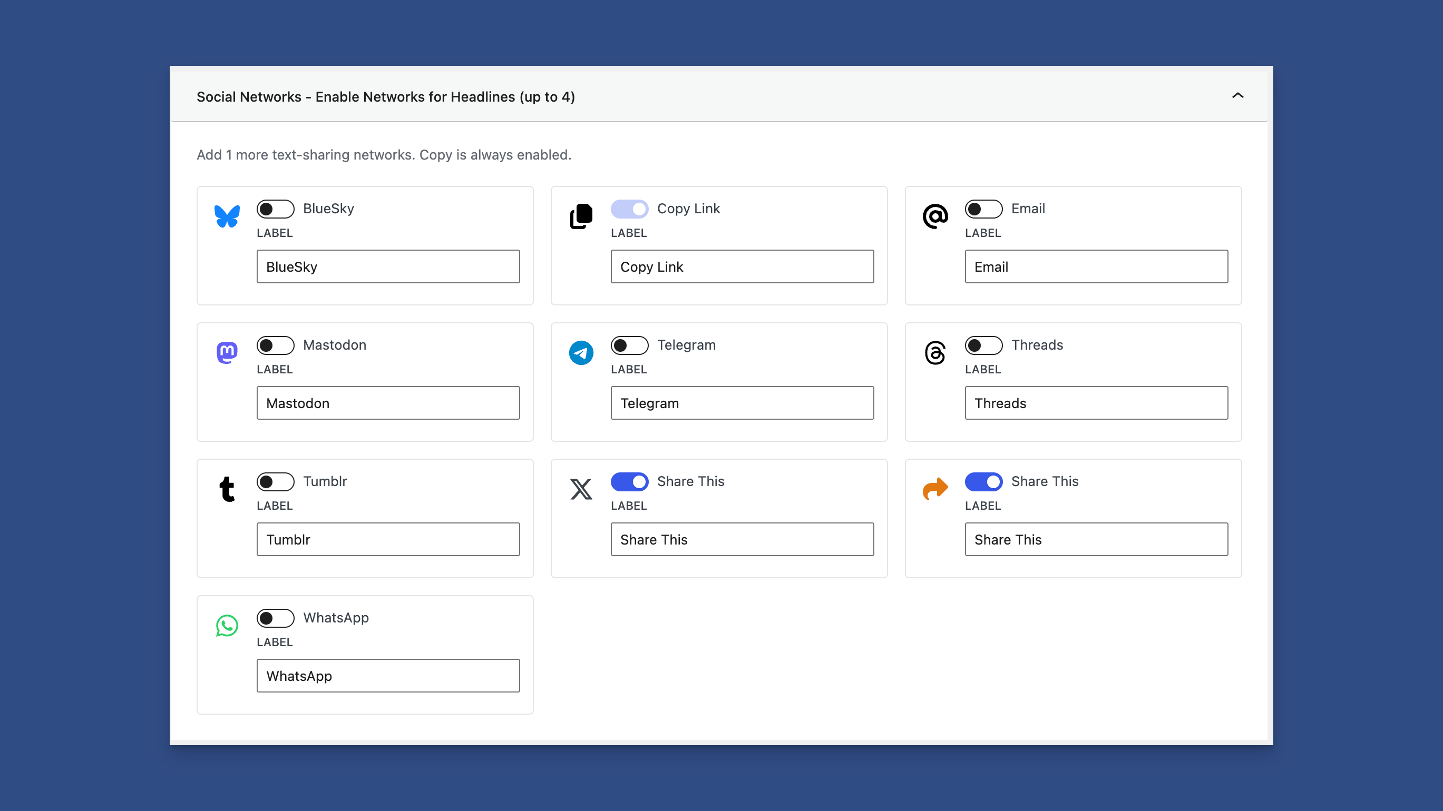Image resolution: width=1443 pixels, height=811 pixels.
Task: Disable the X Share This toggle
Action: (629, 482)
